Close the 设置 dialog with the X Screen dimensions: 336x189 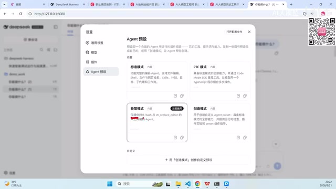click(249, 31)
